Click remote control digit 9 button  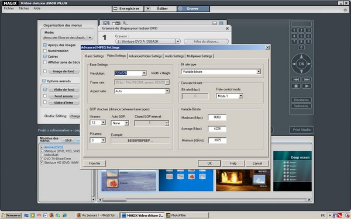point(308,41)
